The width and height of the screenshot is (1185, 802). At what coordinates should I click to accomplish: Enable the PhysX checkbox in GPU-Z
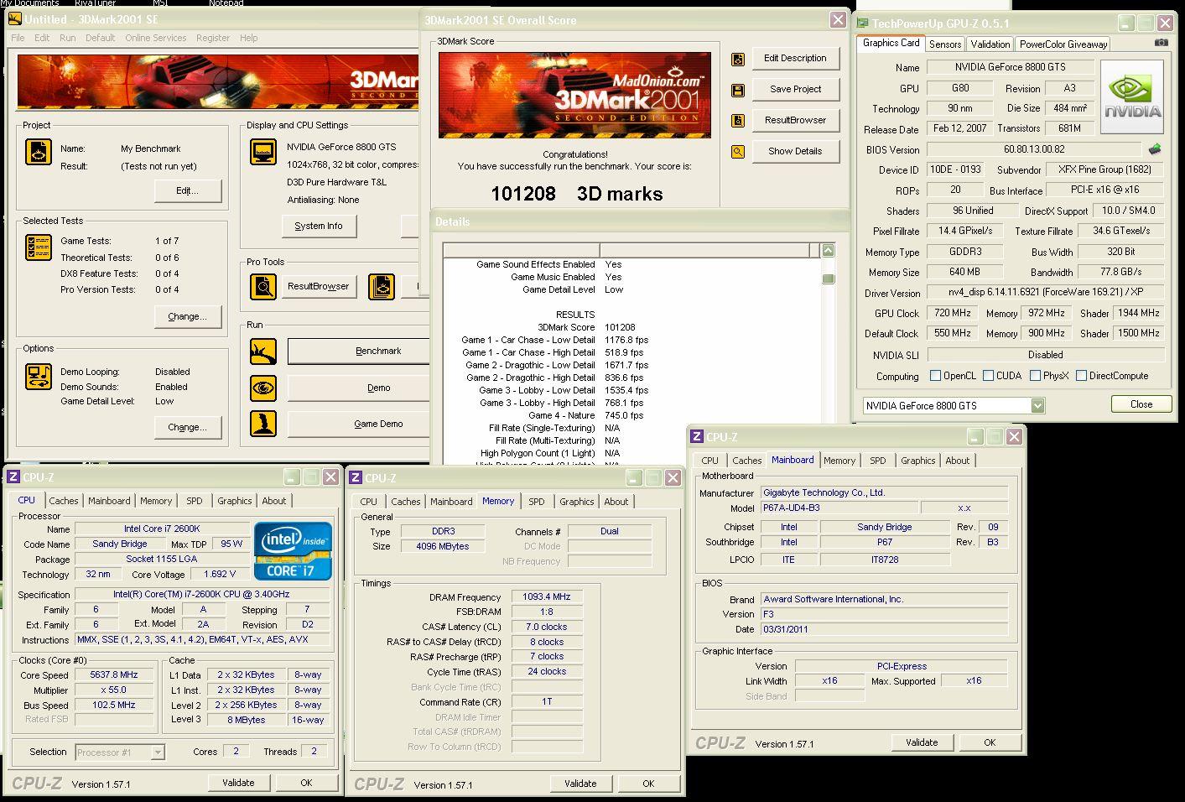pyautogui.click(x=1035, y=376)
